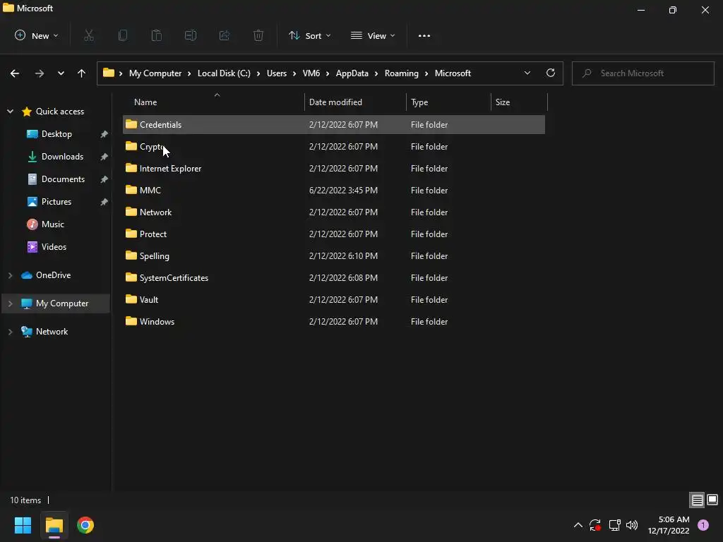Click the network tray icon
This screenshot has height=542, width=723.
(x=615, y=525)
